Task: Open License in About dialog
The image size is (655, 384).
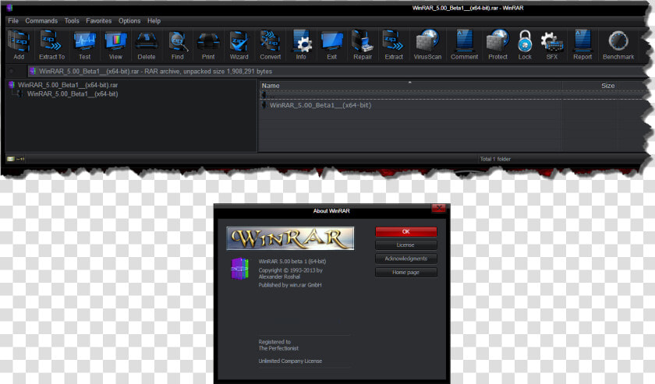Action: pyautogui.click(x=406, y=245)
